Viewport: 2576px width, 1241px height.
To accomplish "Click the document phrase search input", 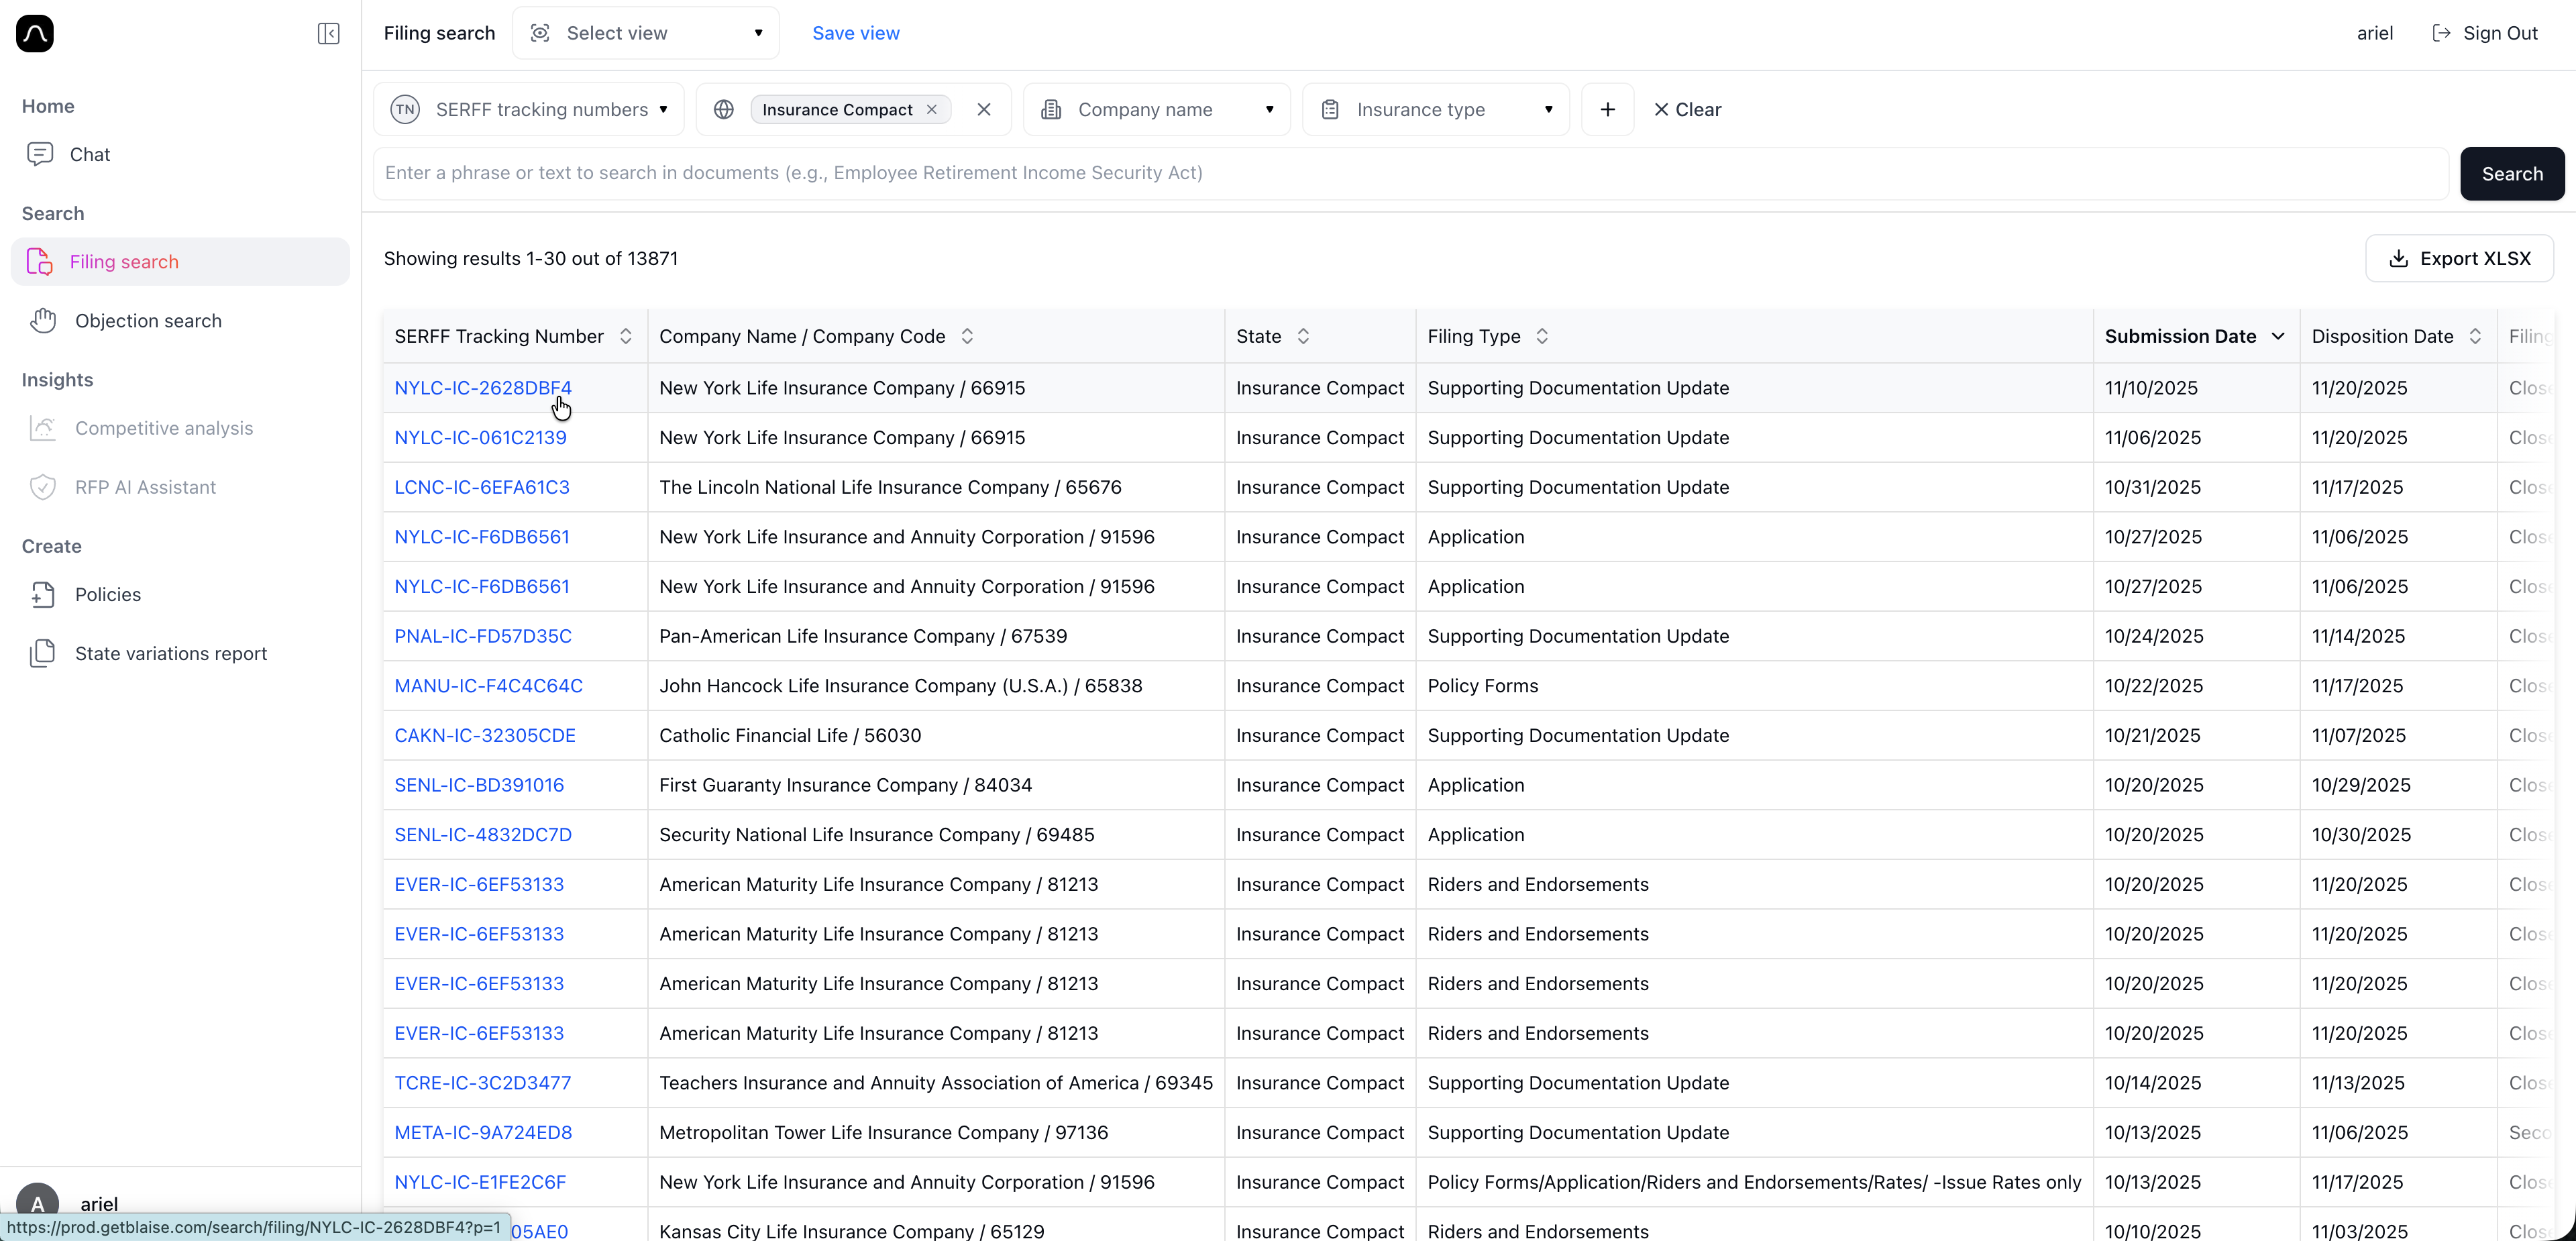I will (x=1410, y=173).
